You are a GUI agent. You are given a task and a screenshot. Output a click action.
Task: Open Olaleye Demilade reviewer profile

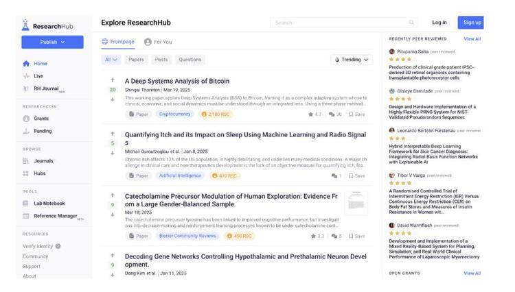(x=415, y=91)
